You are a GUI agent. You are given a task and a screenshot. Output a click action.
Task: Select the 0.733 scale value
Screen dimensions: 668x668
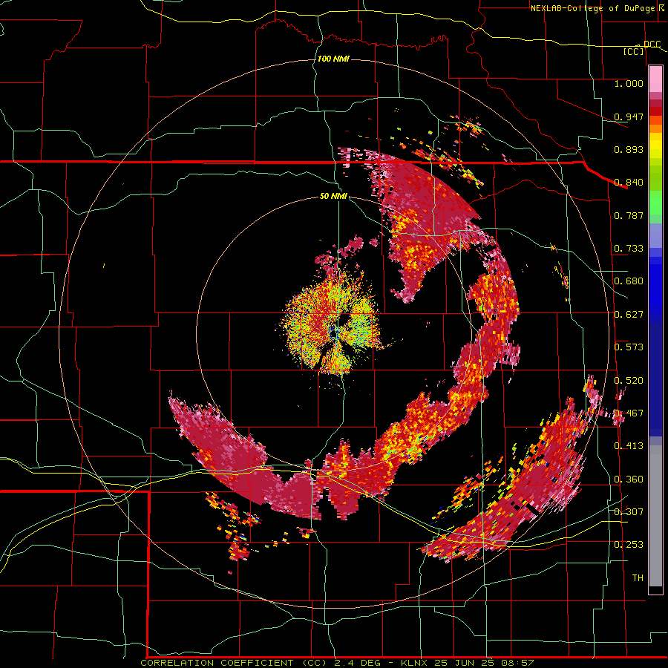(x=629, y=249)
